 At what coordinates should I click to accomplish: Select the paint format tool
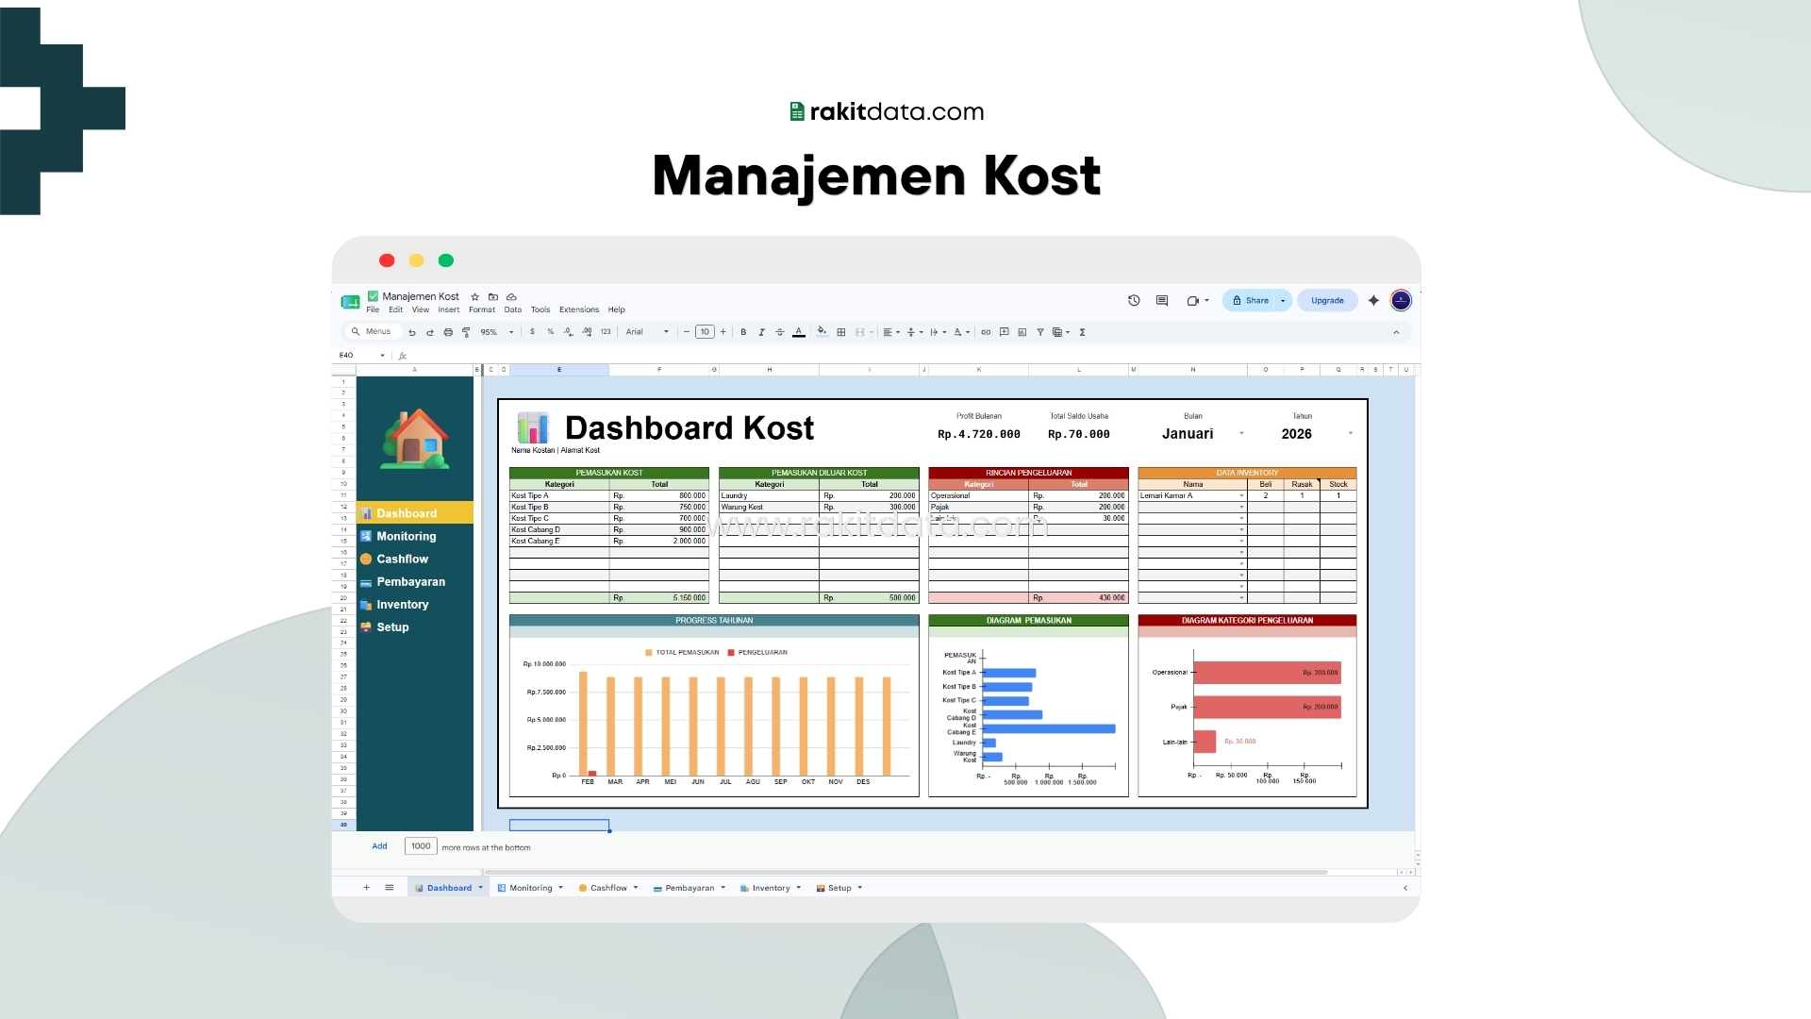tap(466, 332)
